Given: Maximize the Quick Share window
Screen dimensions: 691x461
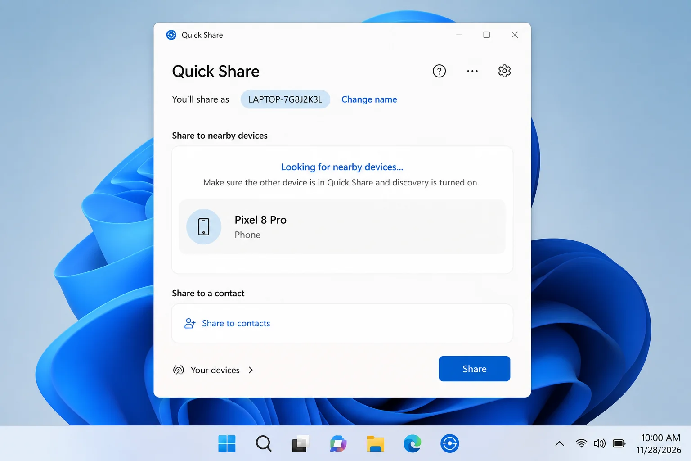Looking at the screenshot, I should [x=487, y=35].
